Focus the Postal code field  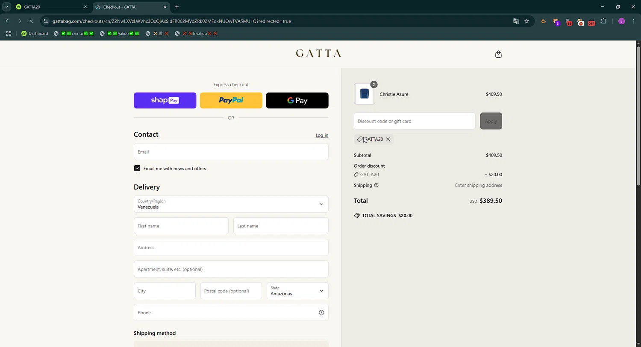(231, 291)
